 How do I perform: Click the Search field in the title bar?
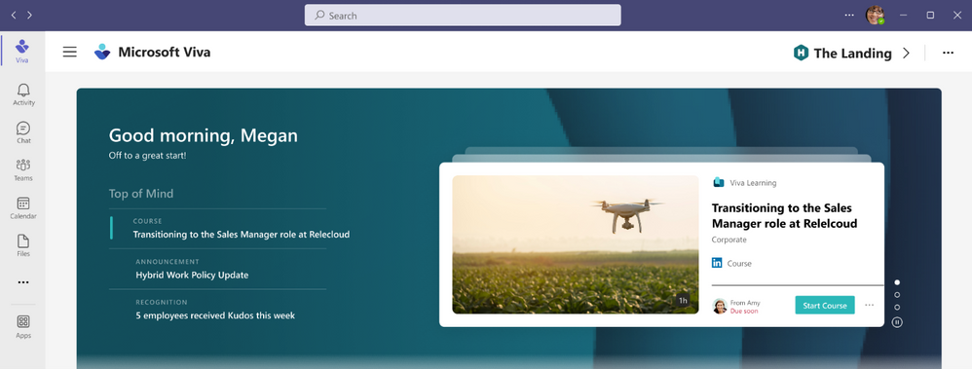click(463, 16)
